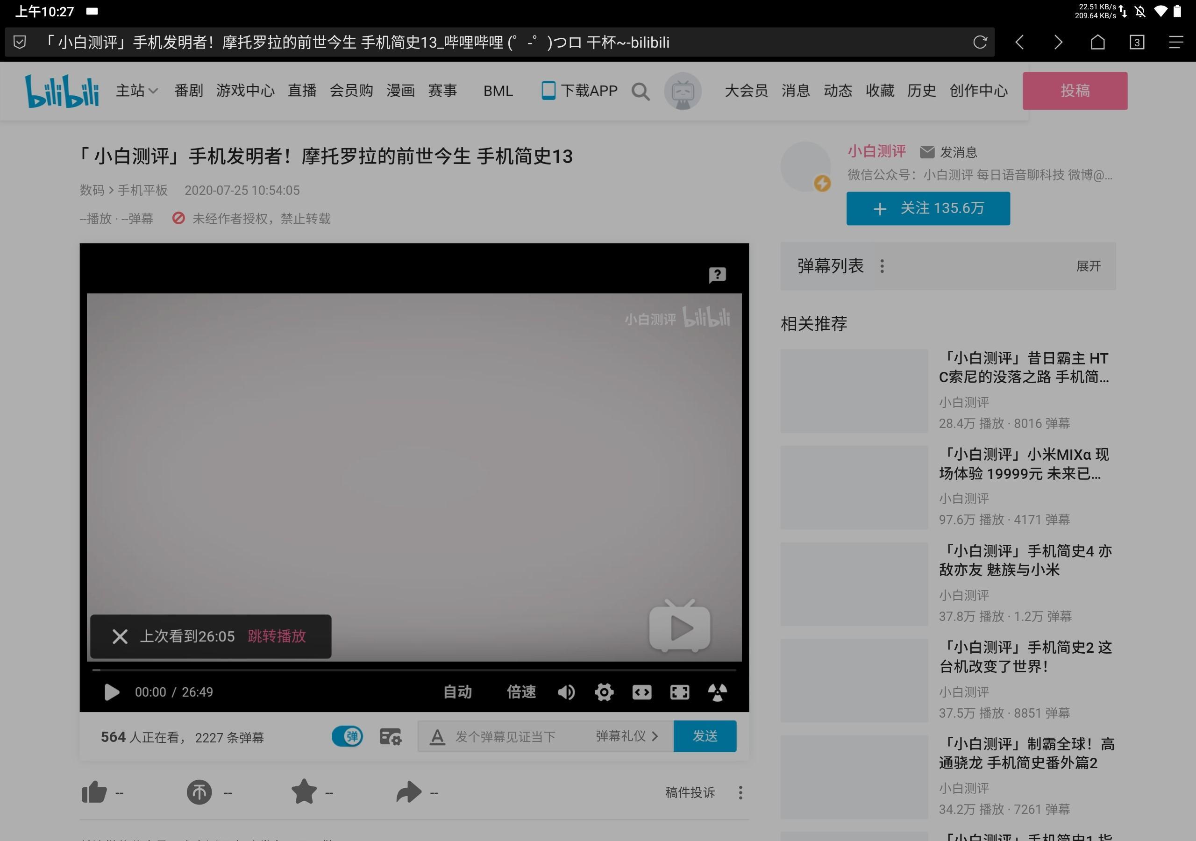This screenshot has width=1196, height=841.
Task: Open 创作中心 nav link
Action: point(978,91)
